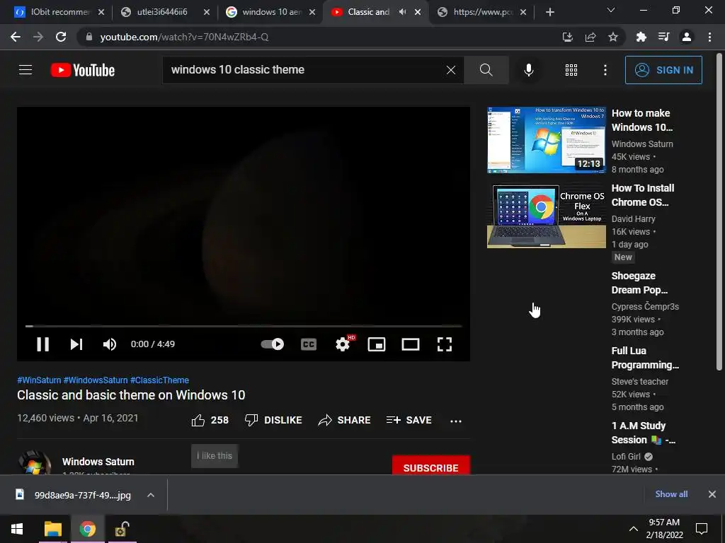Click the page vertical scrollbar
Viewport: 725px width, 543px height.
tap(719, 211)
